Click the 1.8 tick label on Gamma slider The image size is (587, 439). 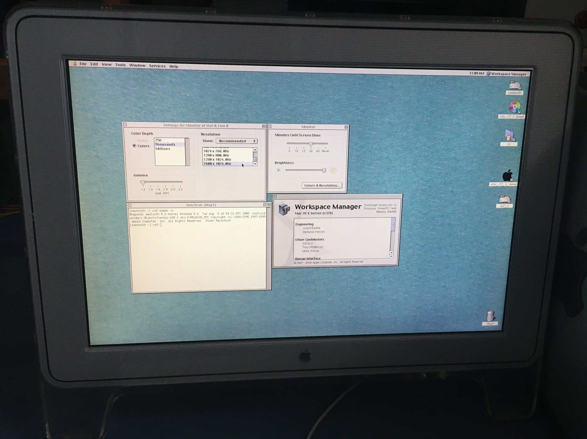point(165,189)
